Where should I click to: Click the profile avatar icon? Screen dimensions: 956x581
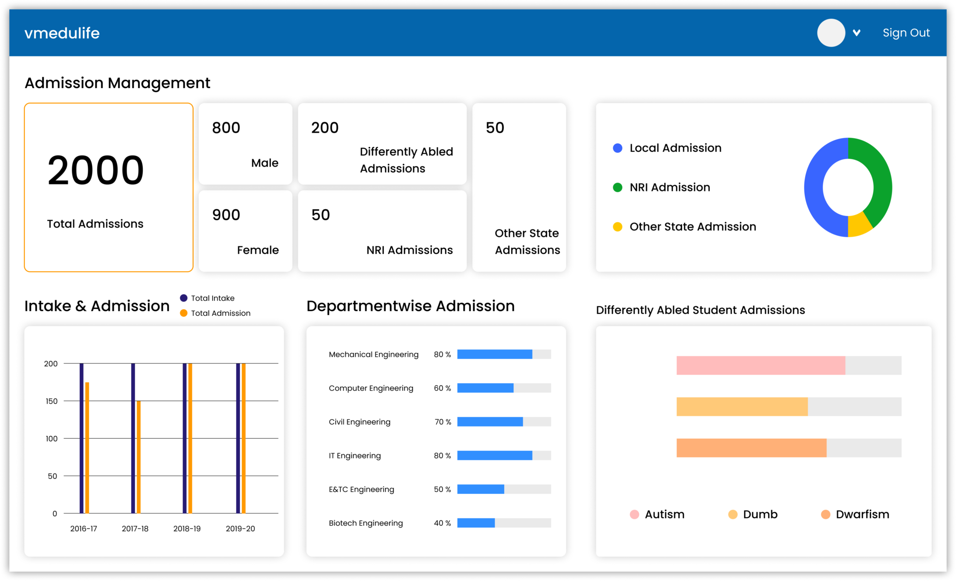tap(831, 33)
